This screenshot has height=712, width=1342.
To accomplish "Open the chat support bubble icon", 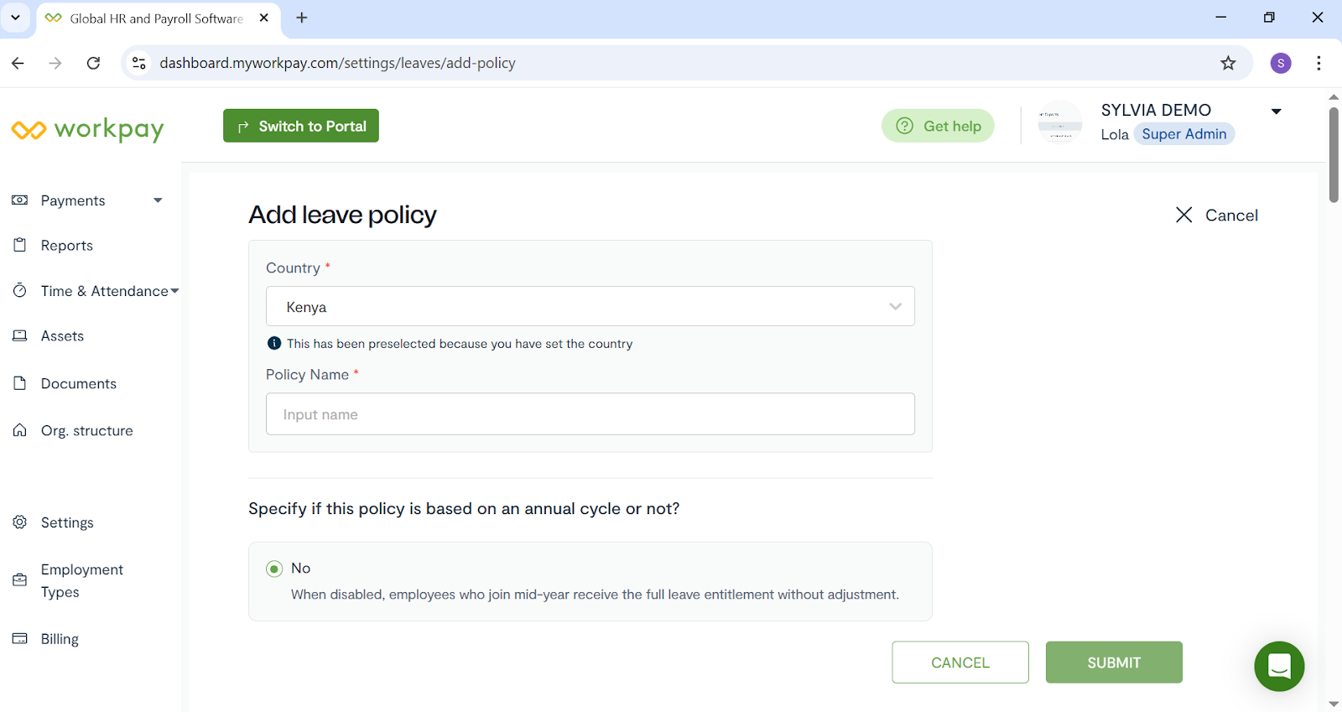I will point(1279,667).
